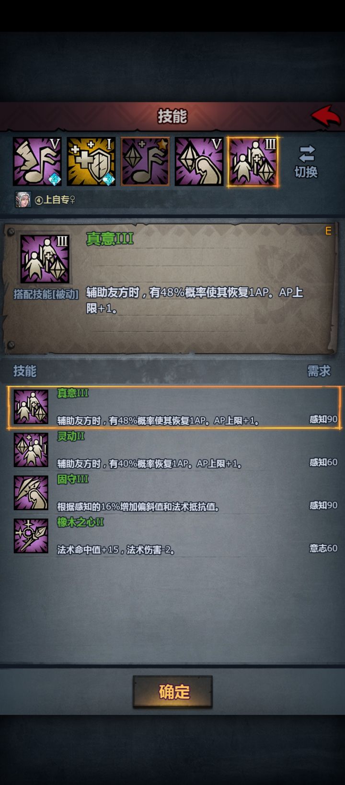The image size is (345, 785).
Task: Tap the character portrait avatar
Action: (23, 200)
